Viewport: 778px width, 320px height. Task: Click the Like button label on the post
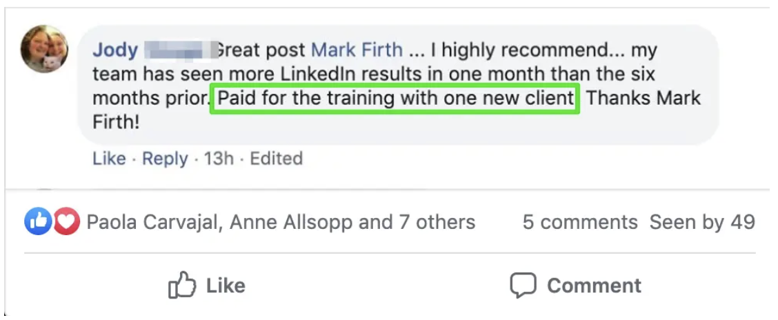coord(226,286)
